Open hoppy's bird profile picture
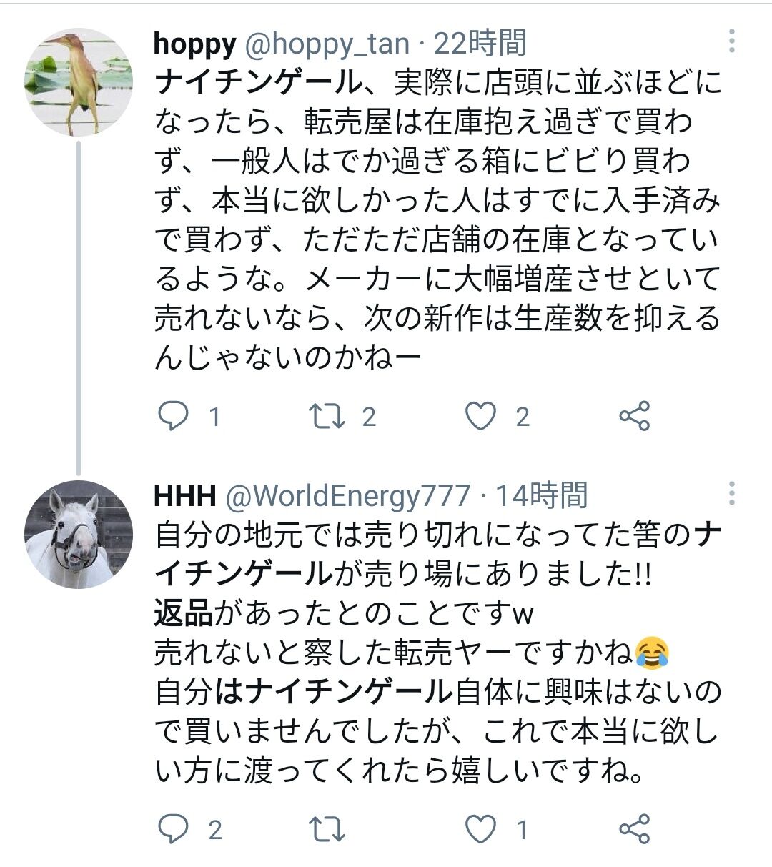The image size is (772, 867). (x=79, y=82)
